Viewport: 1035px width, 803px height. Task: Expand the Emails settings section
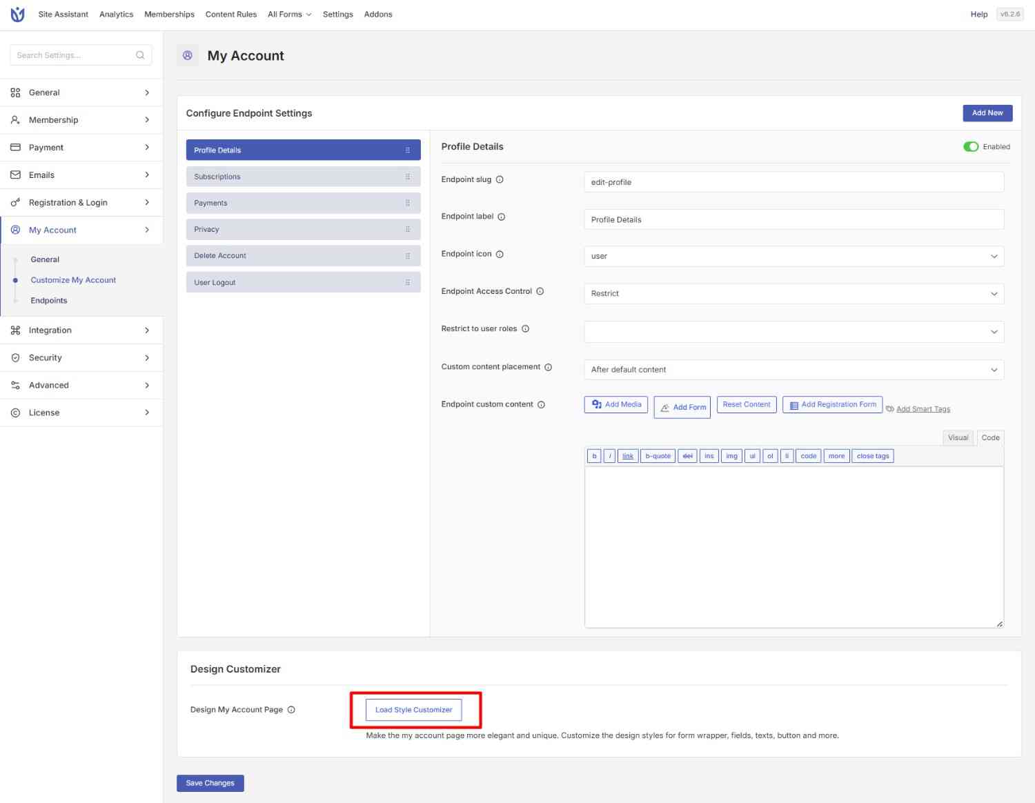(x=81, y=175)
